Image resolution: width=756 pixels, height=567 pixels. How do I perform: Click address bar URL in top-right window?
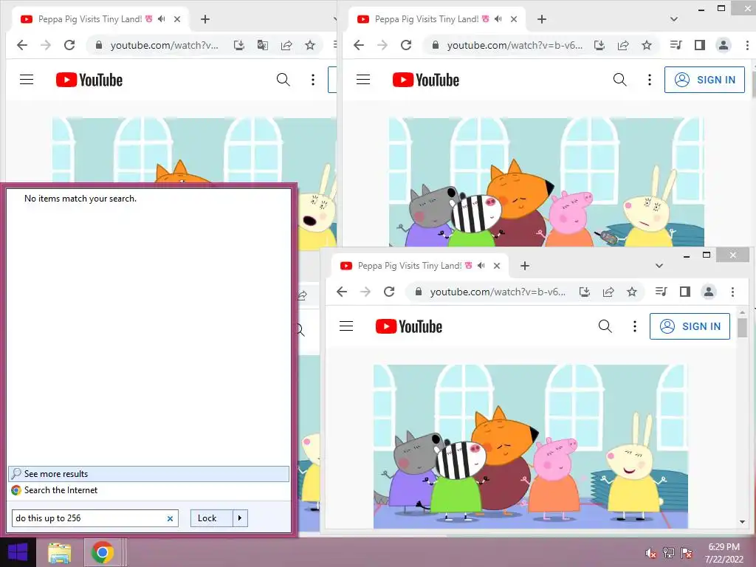[x=515, y=45]
